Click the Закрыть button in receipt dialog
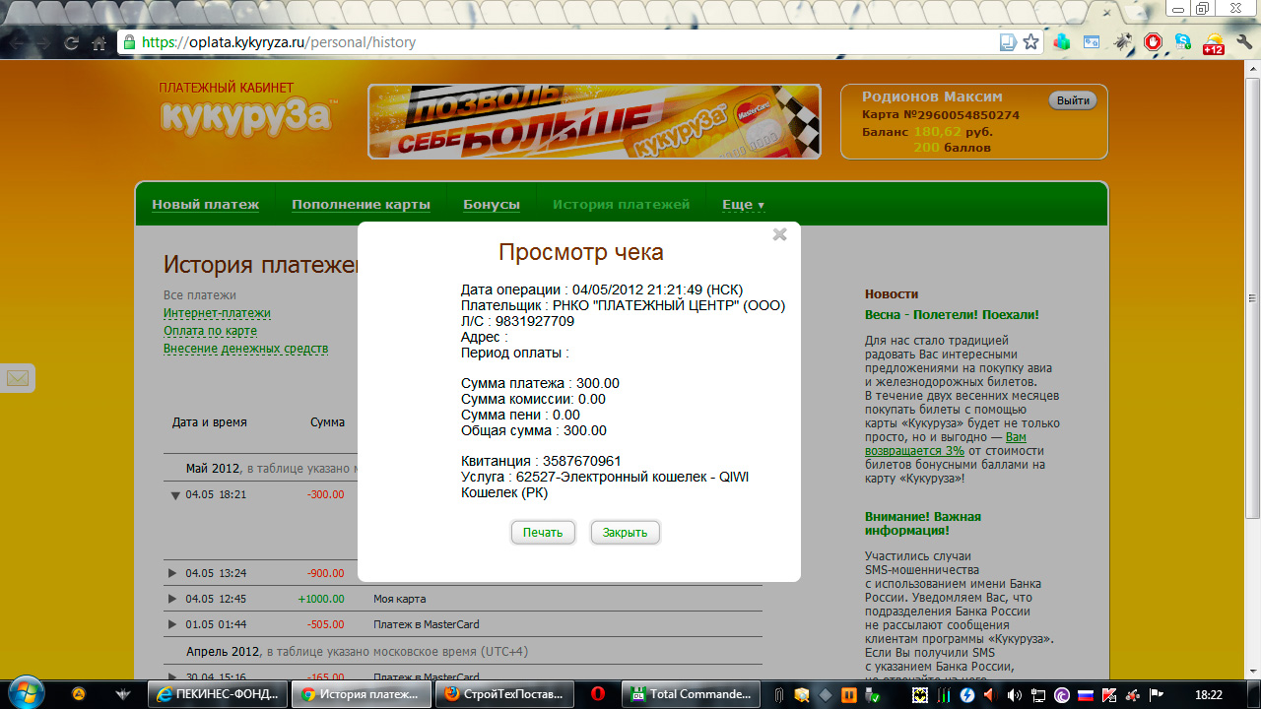The width and height of the screenshot is (1261, 709). [x=626, y=533]
